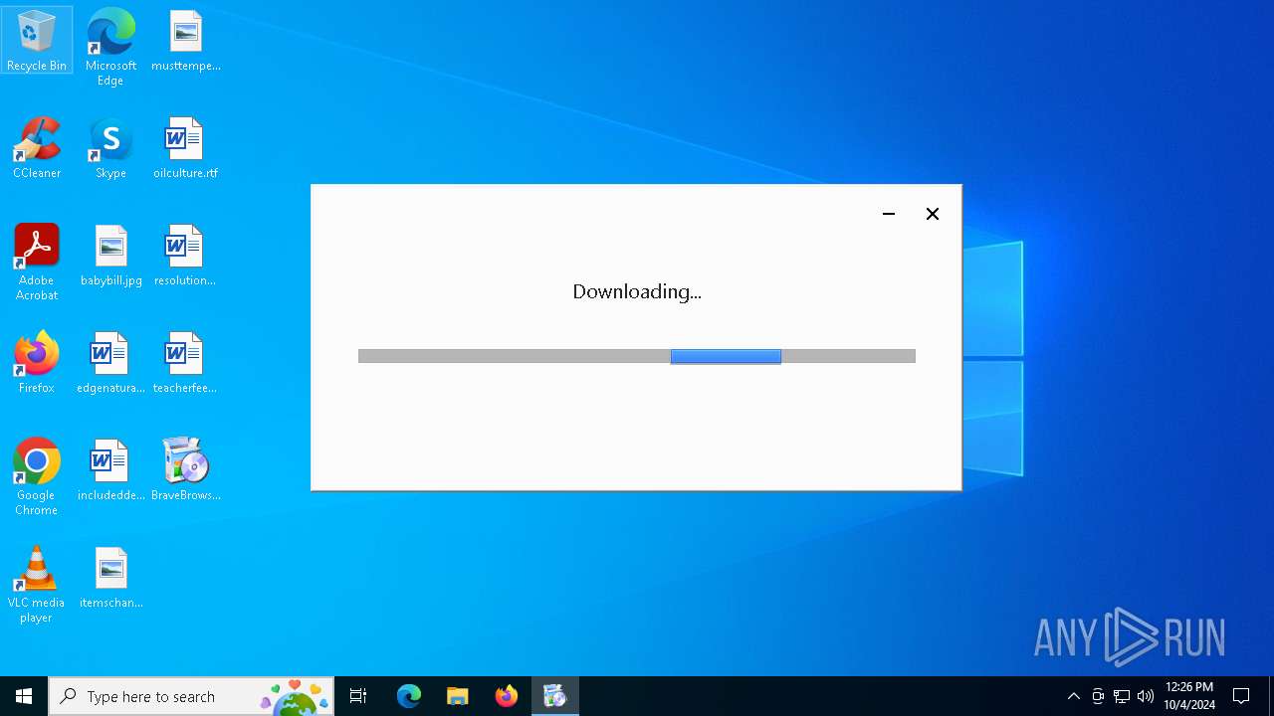This screenshot has height=716, width=1274.
Task: Open Task View in the taskbar
Action: point(358,696)
